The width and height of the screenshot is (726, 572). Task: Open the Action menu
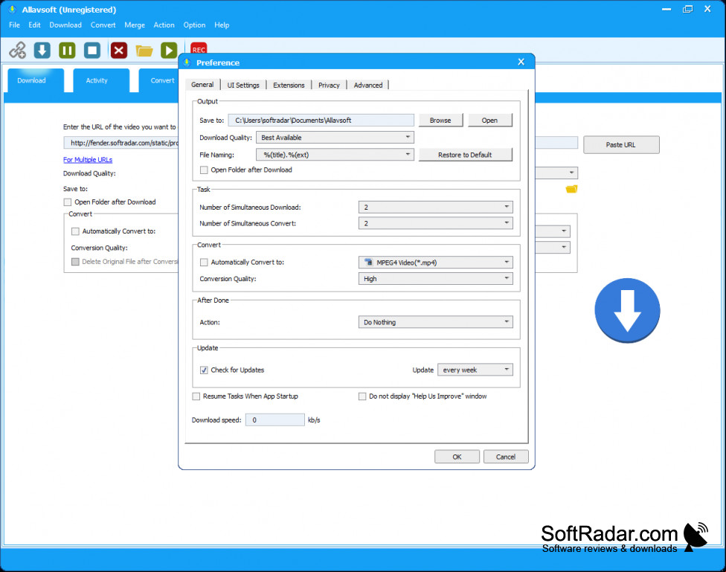coord(164,25)
